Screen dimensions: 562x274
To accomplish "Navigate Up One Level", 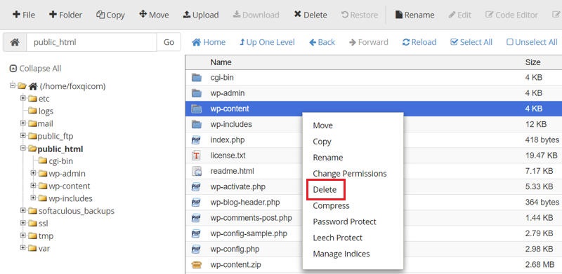I will [267, 42].
